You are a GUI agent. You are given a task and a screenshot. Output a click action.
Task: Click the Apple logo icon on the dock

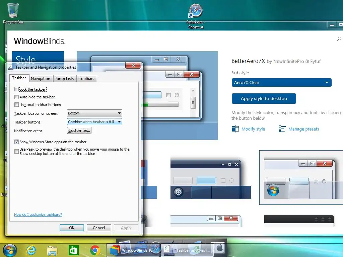[x=219, y=248]
